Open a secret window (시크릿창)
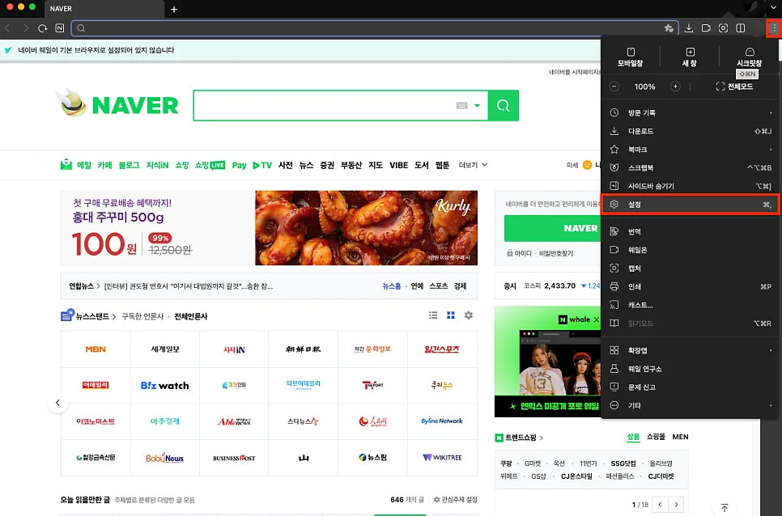Image resolution: width=782 pixels, height=516 pixels. click(749, 57)
